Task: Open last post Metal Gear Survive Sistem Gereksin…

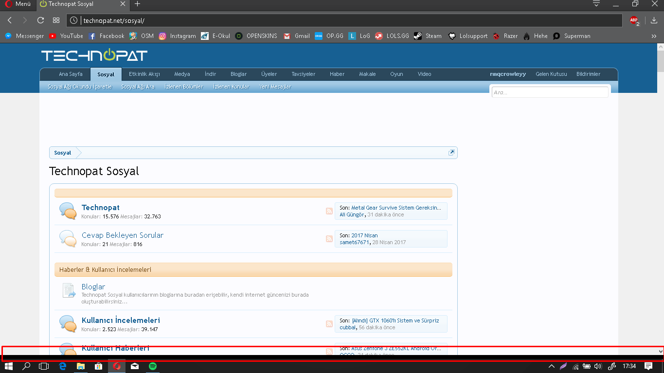Action: (396, 208)
